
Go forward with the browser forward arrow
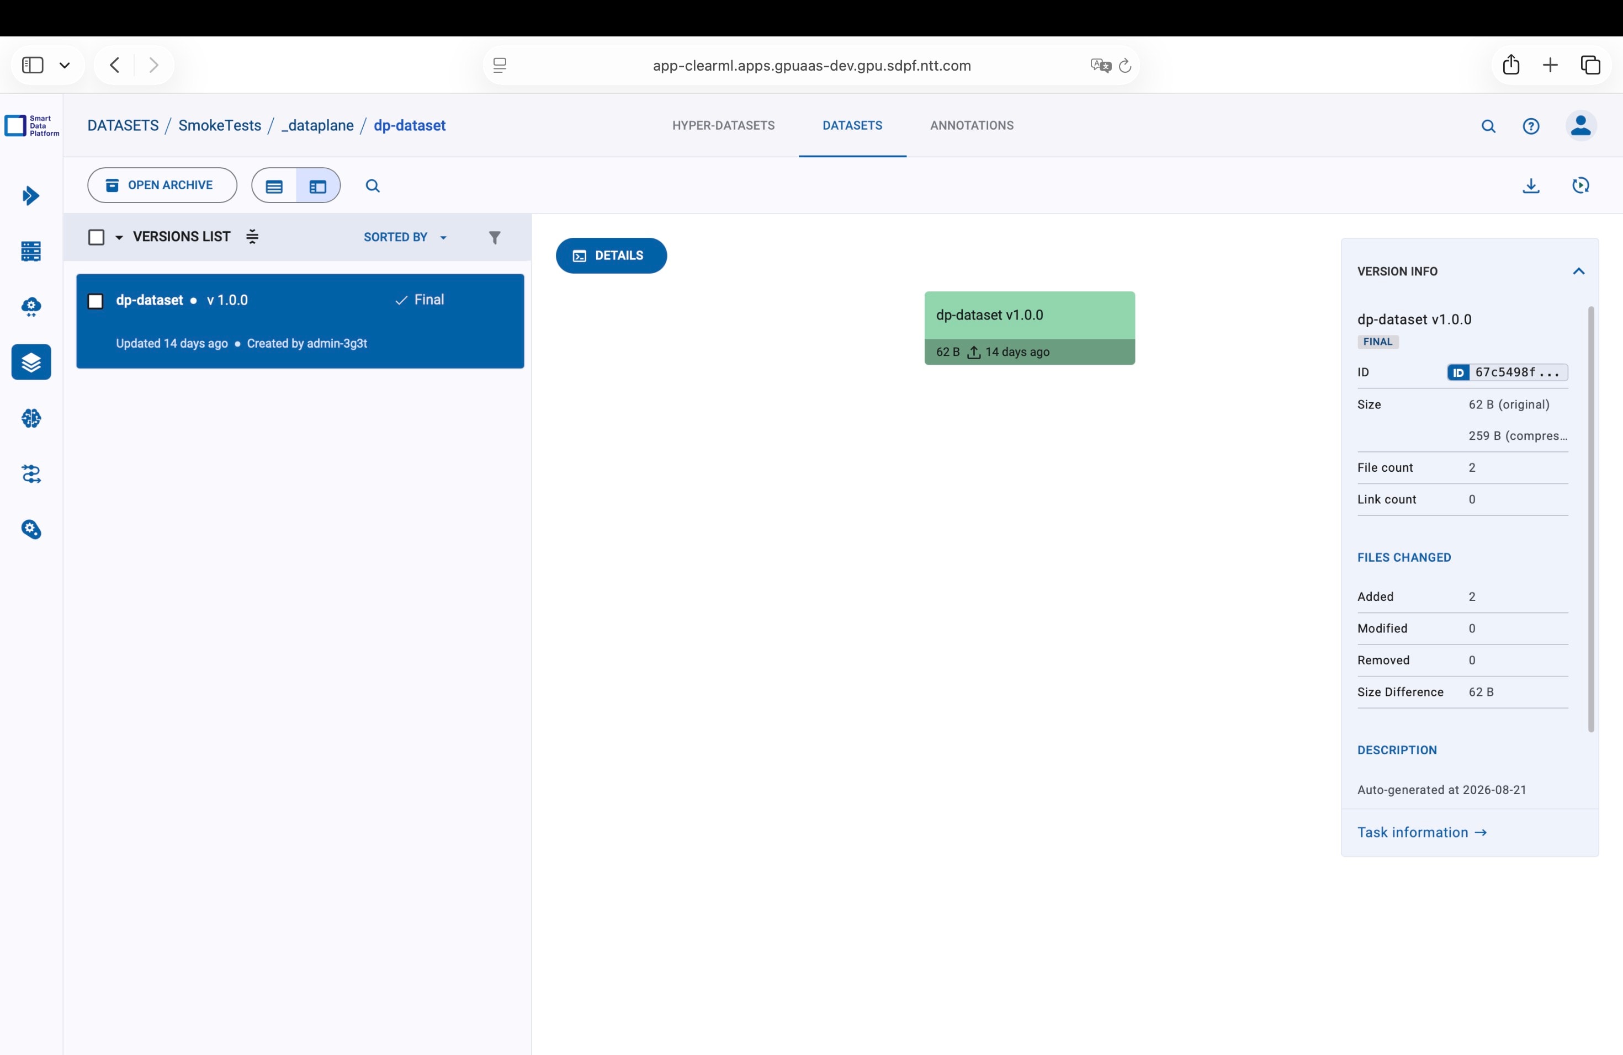click(x=153, y=66)
